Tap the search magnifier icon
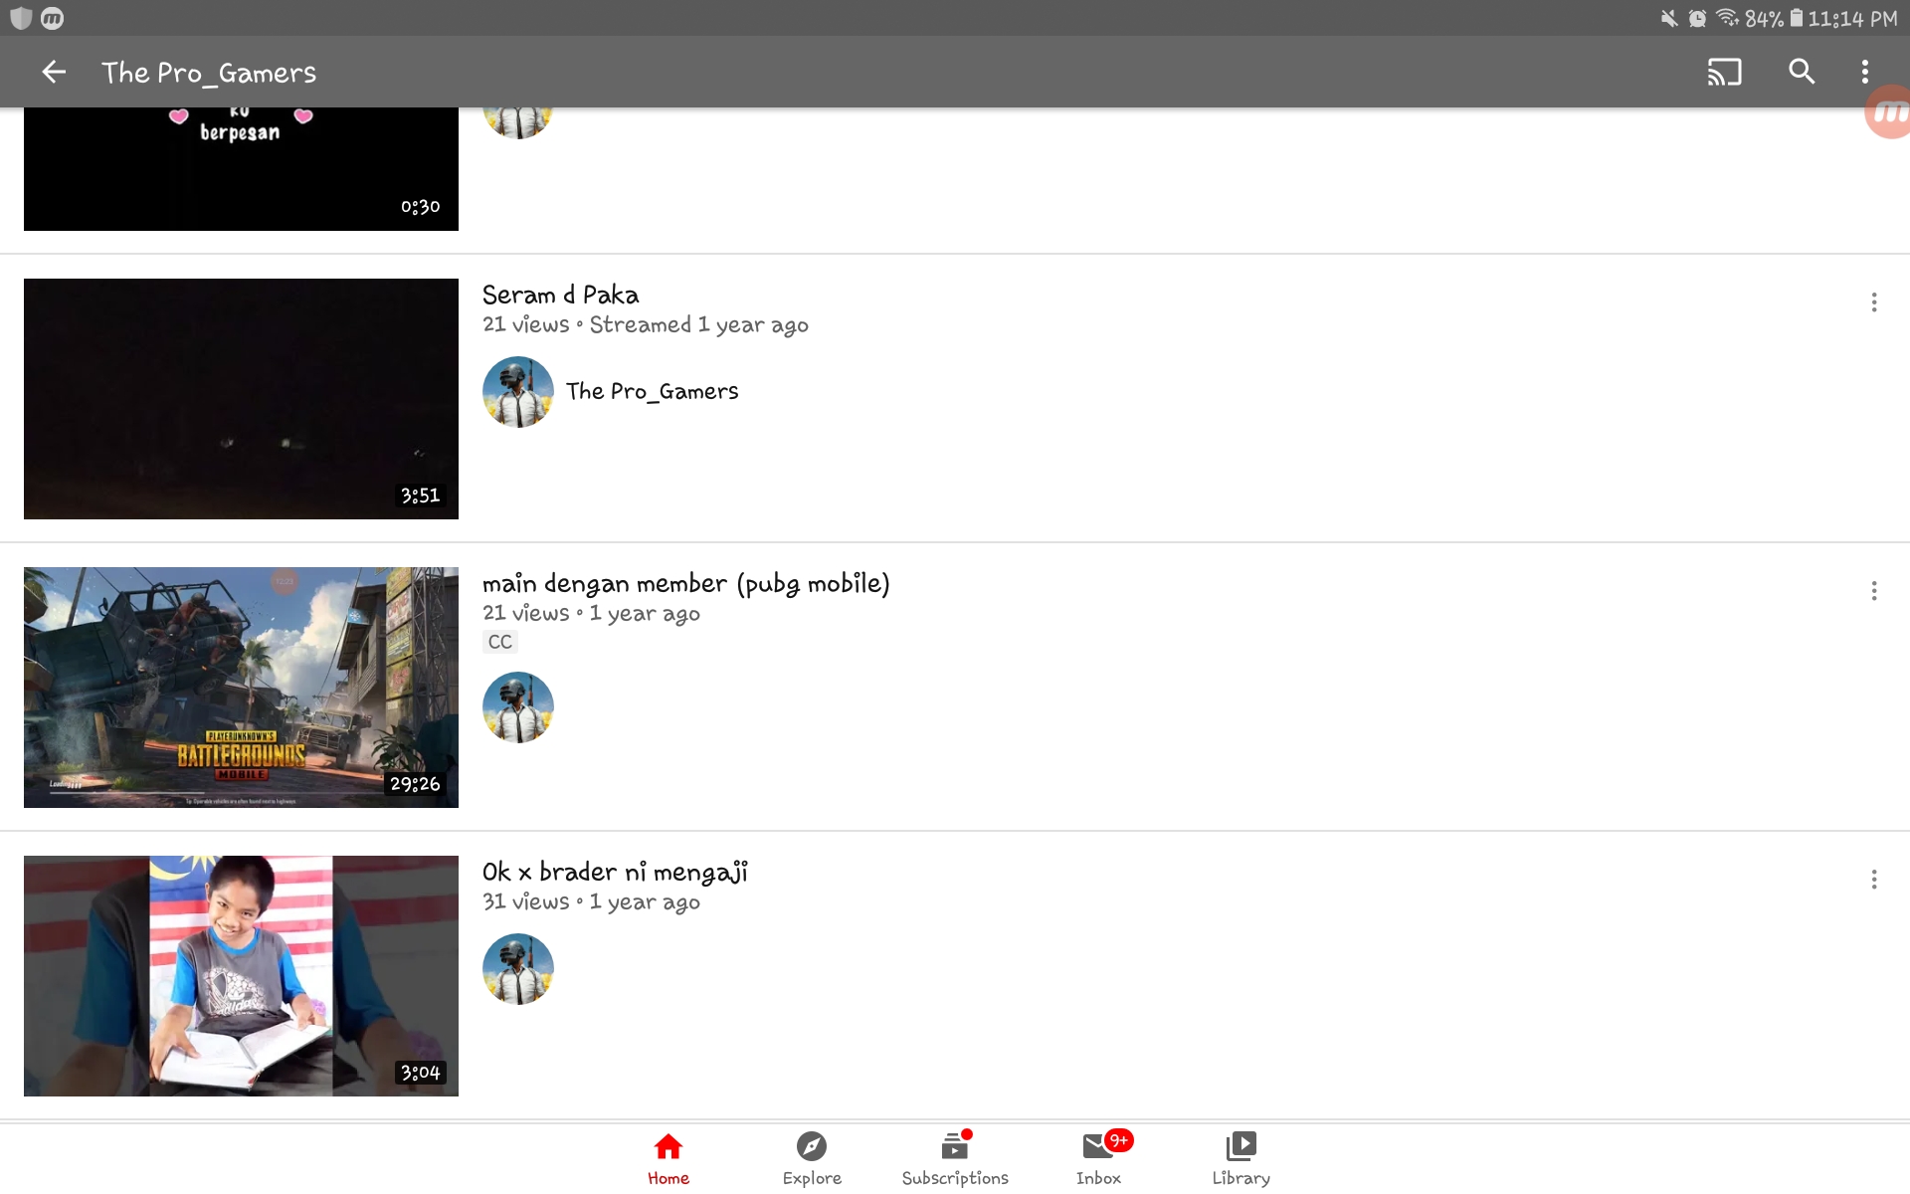The width and height of the screenshot is (1910, 1194). tap(1802, 72)
